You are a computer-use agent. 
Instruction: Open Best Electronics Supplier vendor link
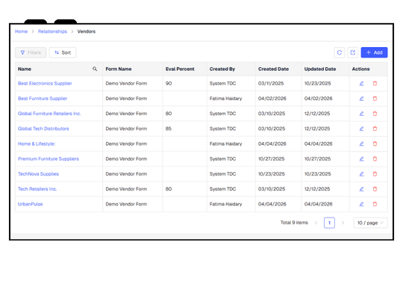[45, 84]
